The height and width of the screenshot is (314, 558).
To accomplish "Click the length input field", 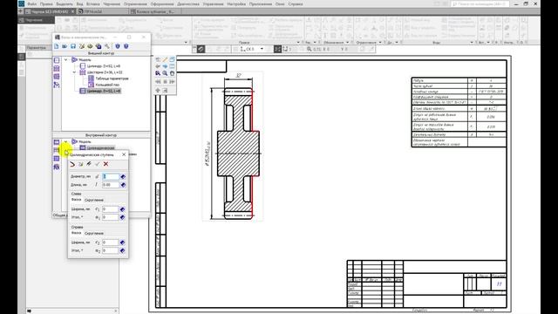I will click(111, 185).
